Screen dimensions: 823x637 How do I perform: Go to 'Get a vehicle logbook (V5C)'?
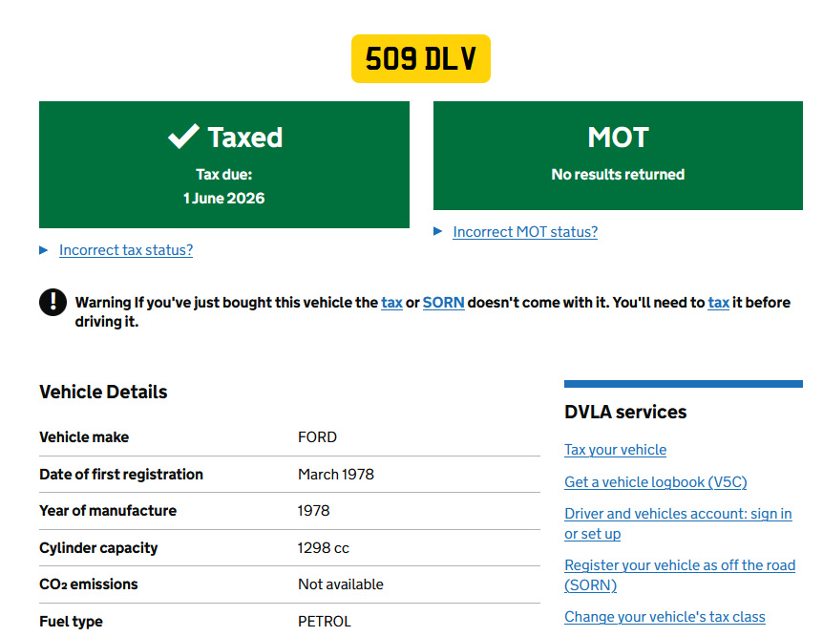(655, 482)
